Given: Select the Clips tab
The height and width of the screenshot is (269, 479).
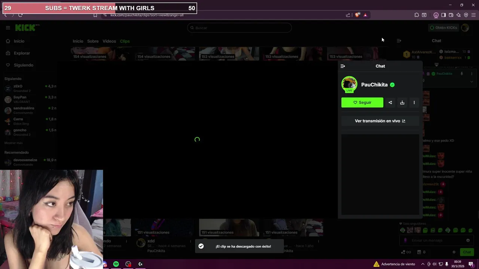Looking at the screenshot, I should [125, 41].
